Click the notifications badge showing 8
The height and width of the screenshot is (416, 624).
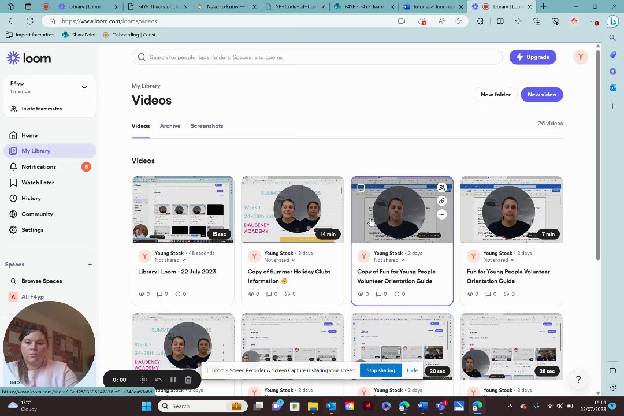click(86, 167)
